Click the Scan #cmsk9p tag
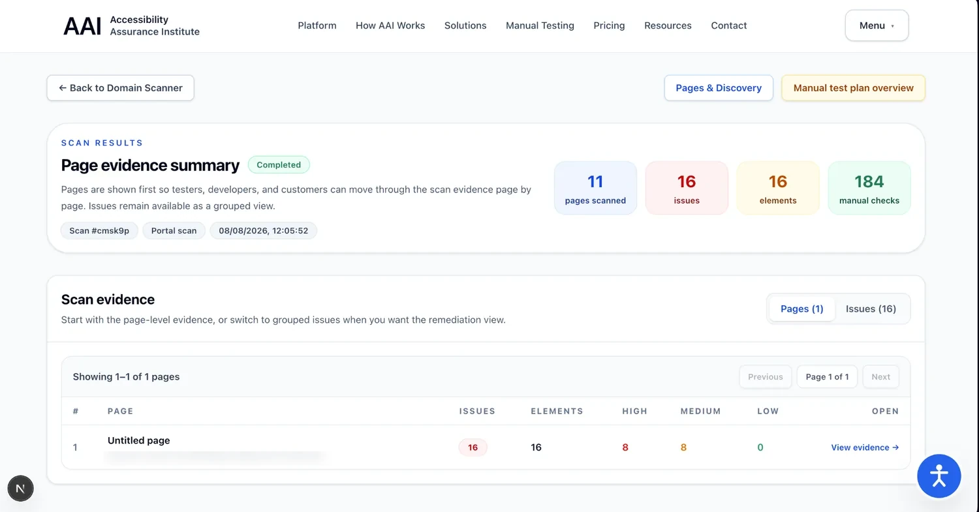Image resolution: width=979 pixels, height=512 pixels. click(x=99, y=231)
